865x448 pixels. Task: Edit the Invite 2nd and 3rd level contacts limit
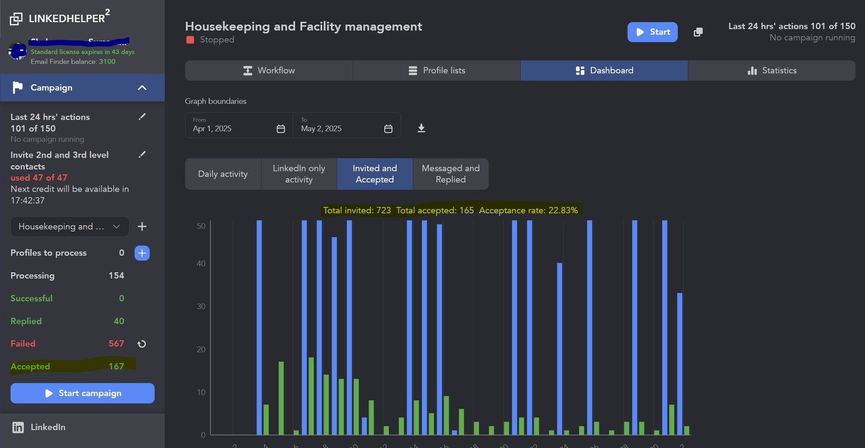[142, 154]
